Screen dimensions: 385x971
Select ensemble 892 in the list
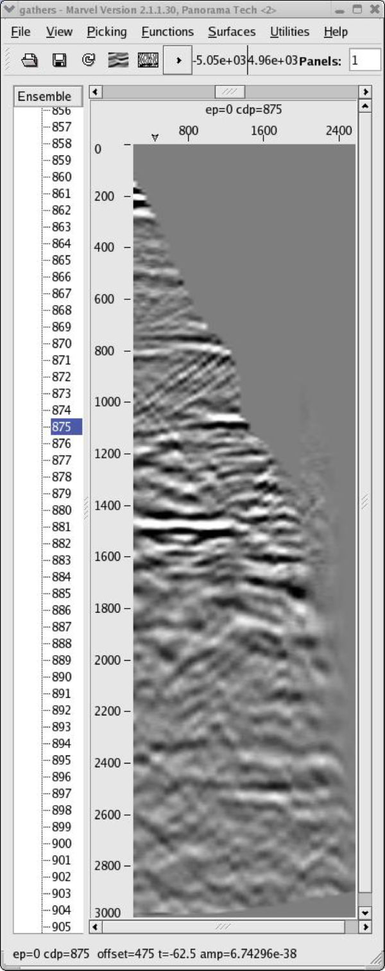point(62,710)
